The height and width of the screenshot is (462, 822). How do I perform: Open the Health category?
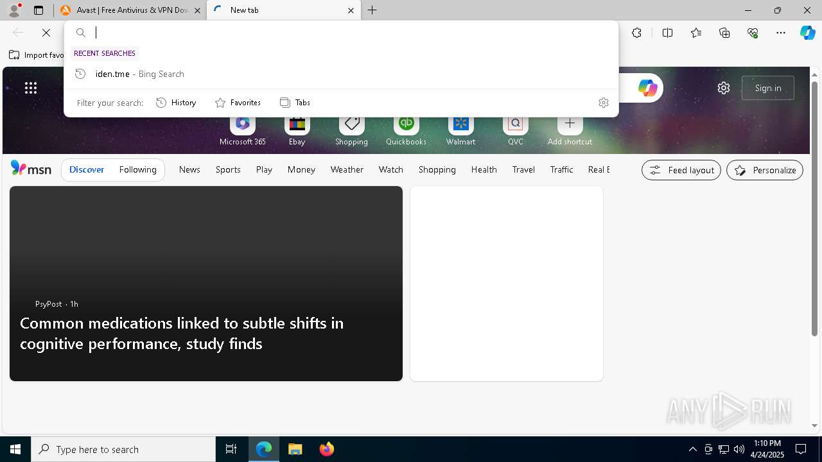[484, 169]
